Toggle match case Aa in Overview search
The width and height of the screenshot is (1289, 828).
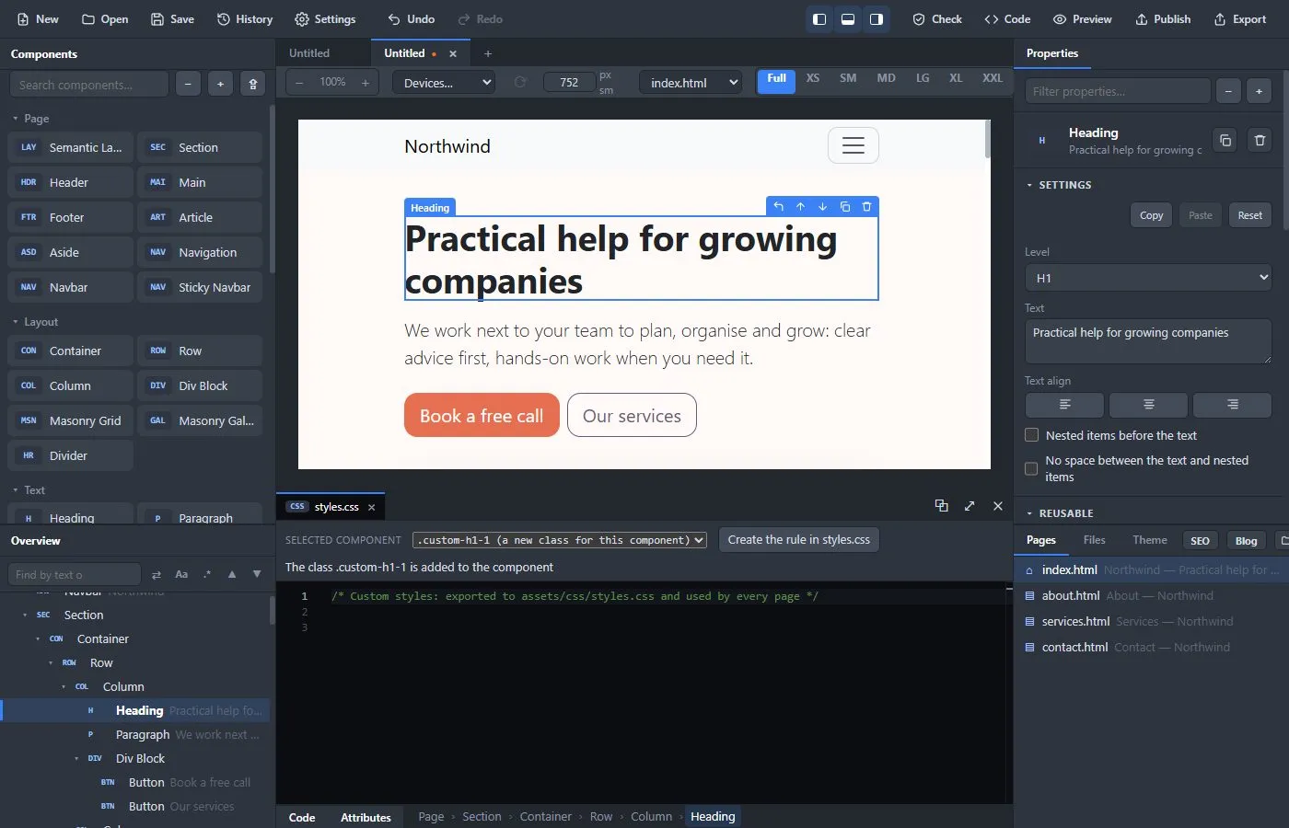(x=181, y=574)
